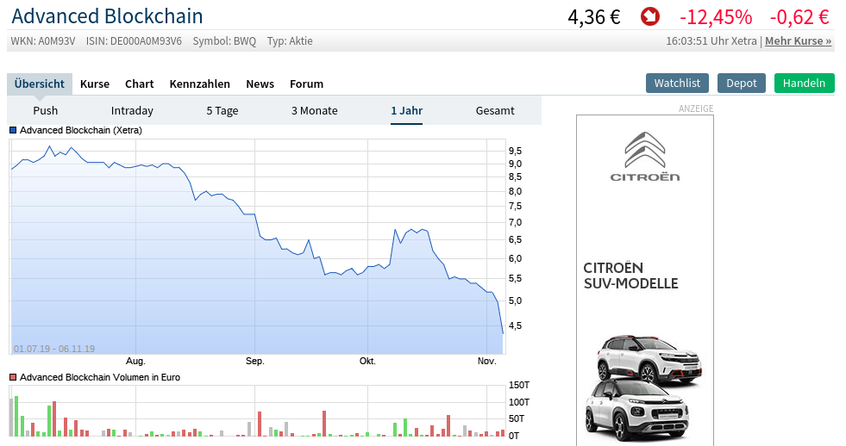Image resolution: width=846 pixels, height=446 pixels.
Task: Open the Chart tab
Action: [x=139, y=84]
